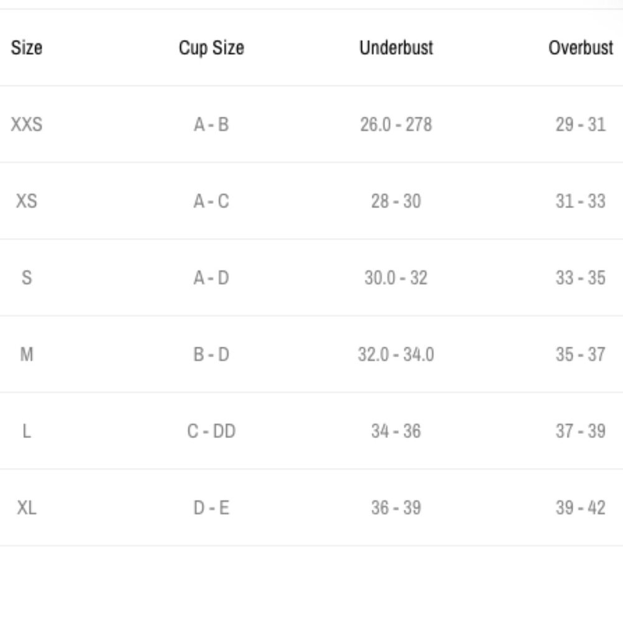This screenshot has width=623, height=623.
Task: Select the Underbust column header
Action: click(x=396, y=48)
